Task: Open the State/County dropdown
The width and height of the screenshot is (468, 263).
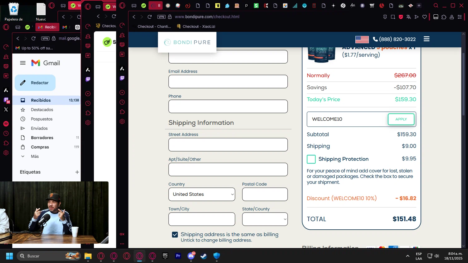Action: 265,219
